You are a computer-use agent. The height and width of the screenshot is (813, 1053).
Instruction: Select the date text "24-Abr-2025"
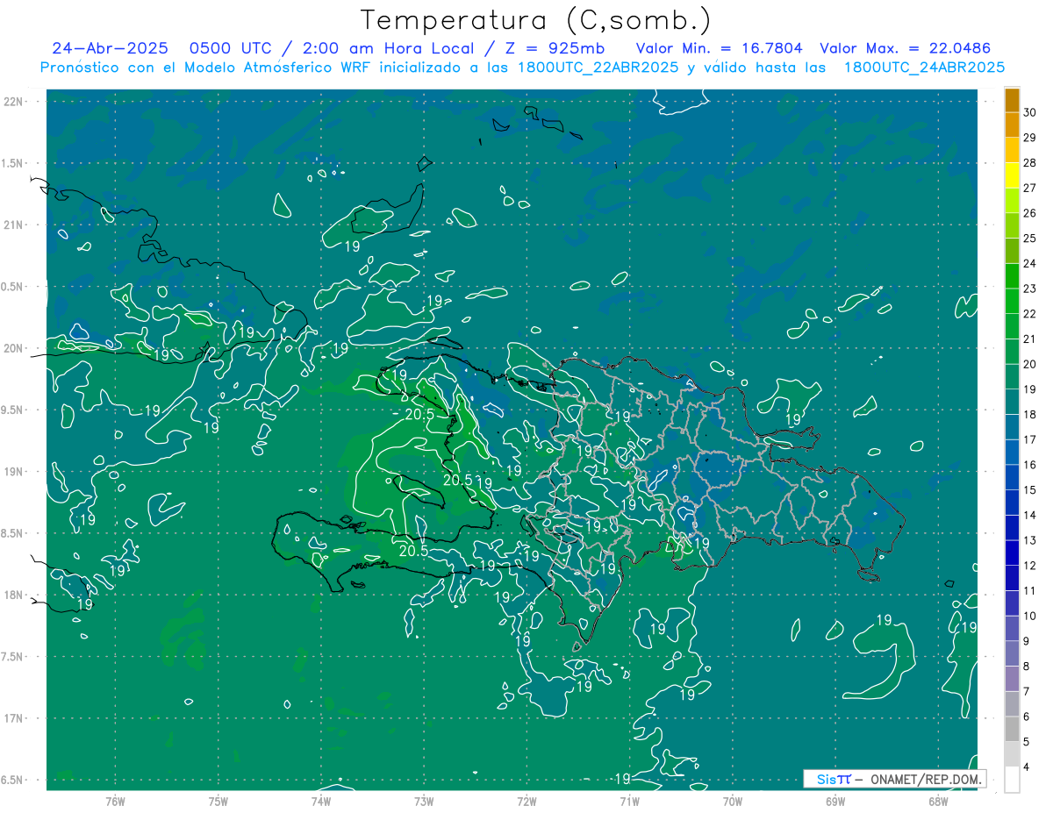110,48
